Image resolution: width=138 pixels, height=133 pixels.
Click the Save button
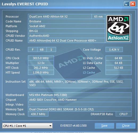tap(104, 126)
